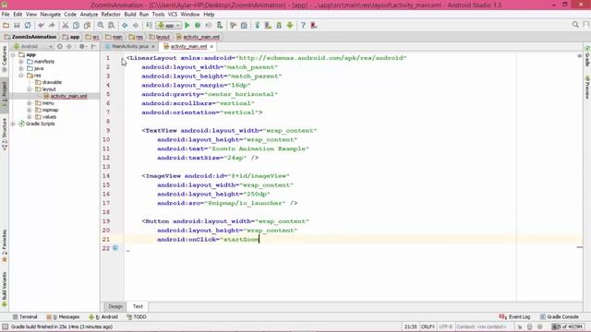Click the Search Everywhere magnifier icon

point(575,25)
